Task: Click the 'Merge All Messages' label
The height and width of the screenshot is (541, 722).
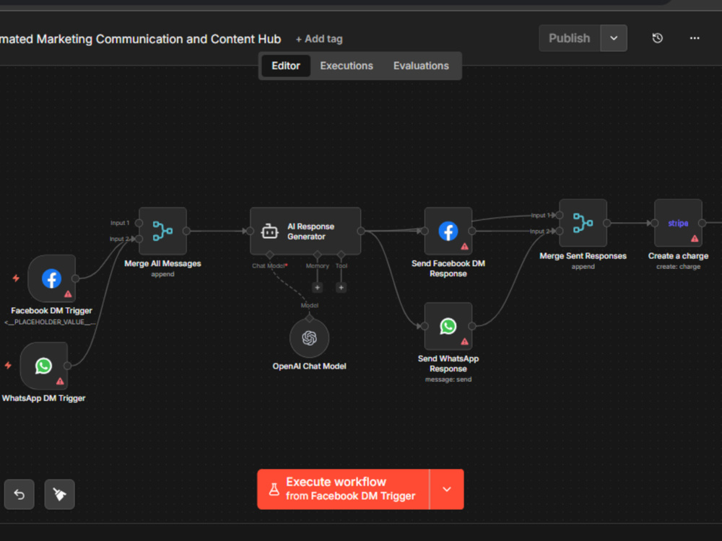Action: click(x=162, y=263)
